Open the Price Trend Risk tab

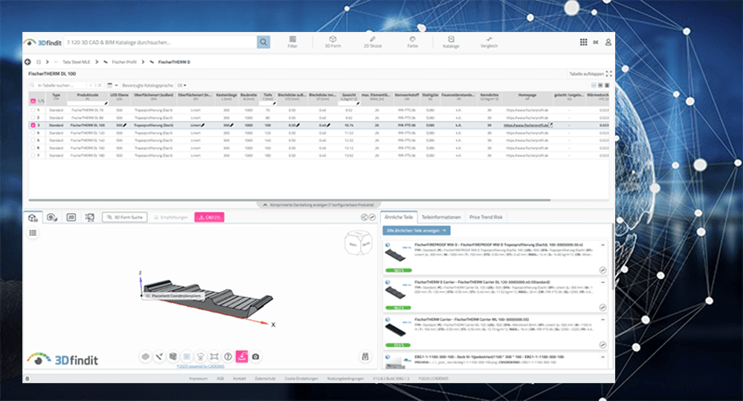[x=486, y=217]
